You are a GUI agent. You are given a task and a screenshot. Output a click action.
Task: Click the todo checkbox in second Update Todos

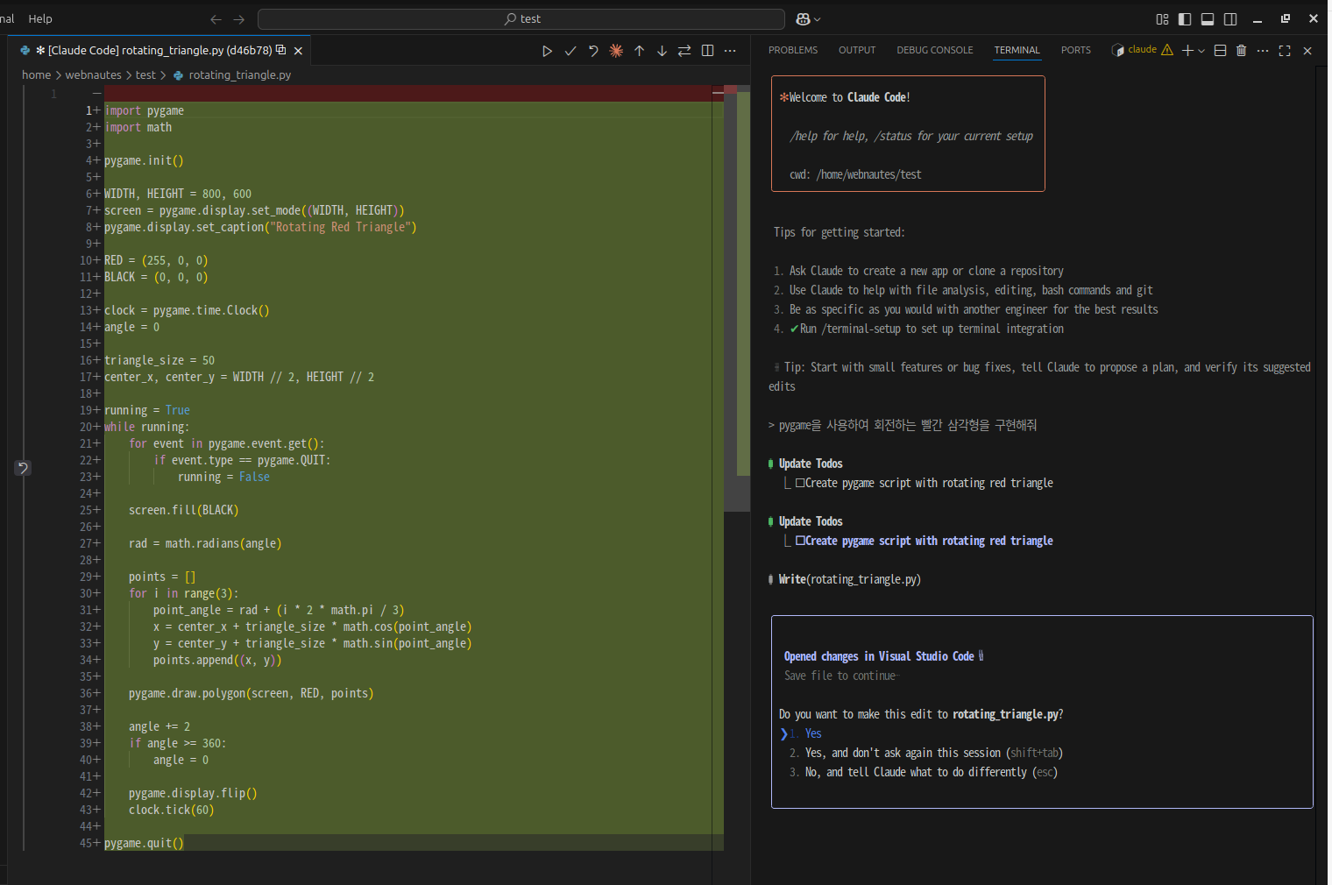click(x=800, y=541)
